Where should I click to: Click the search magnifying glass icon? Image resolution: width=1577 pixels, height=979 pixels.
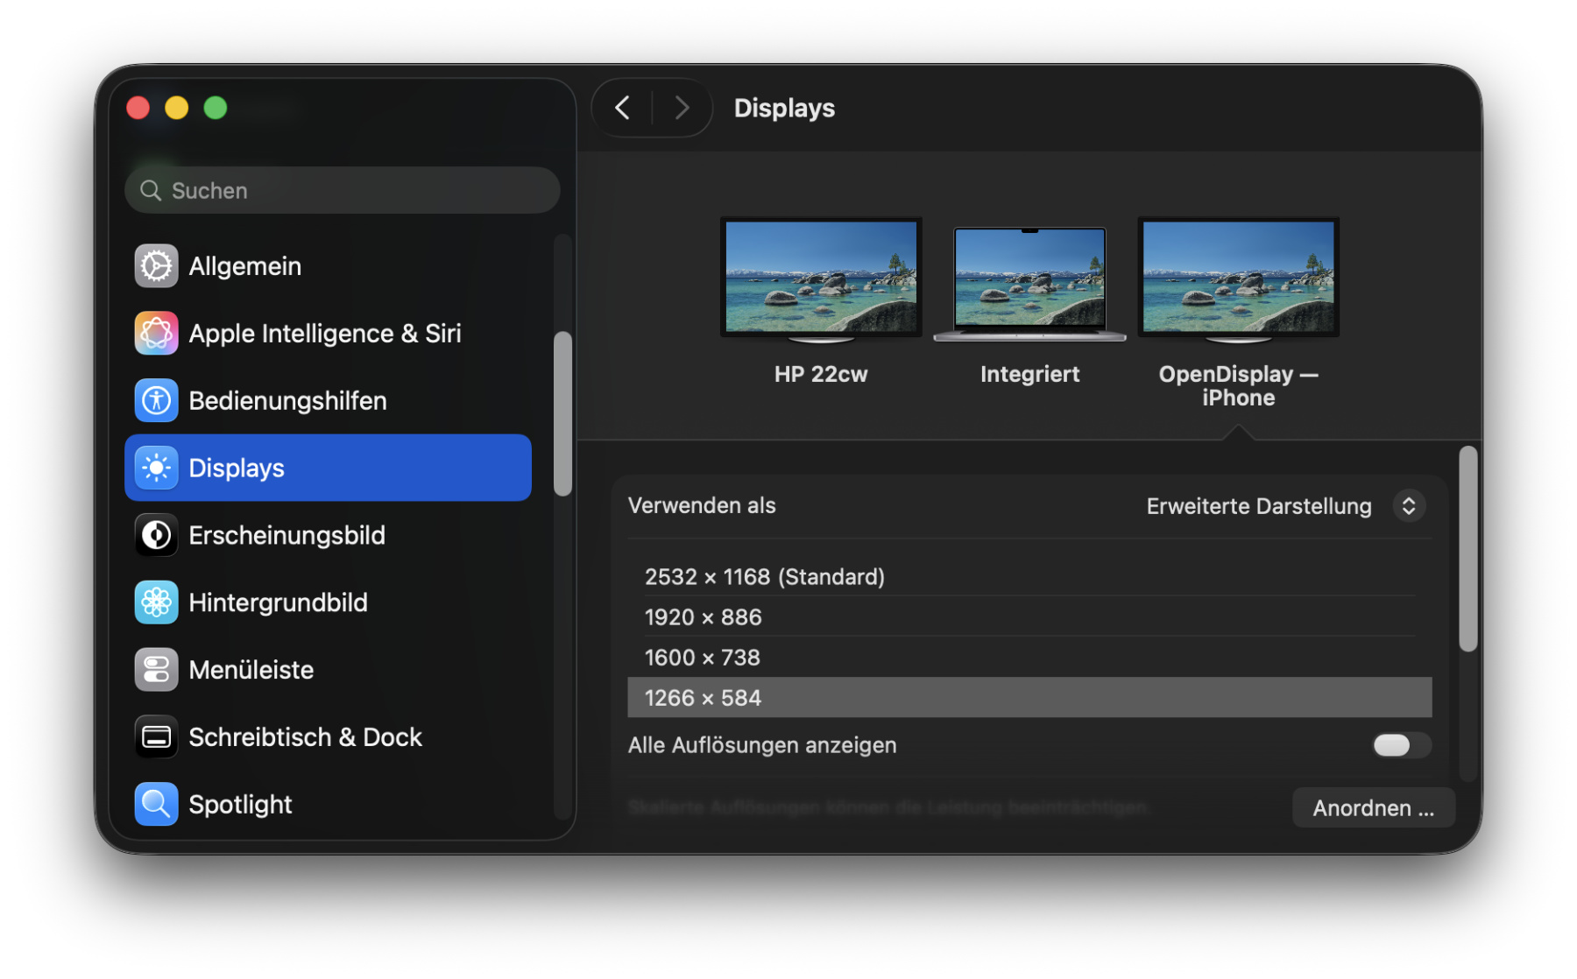[x=151, y=191]
